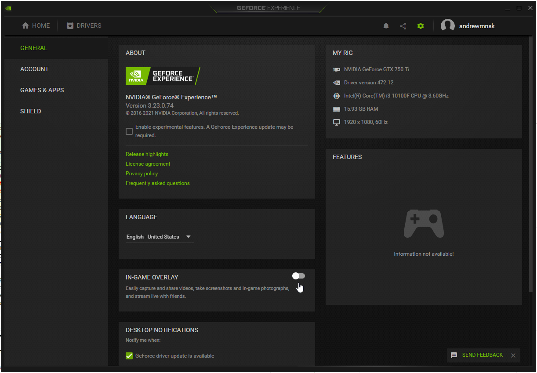This screenshot has height=373, width=537.
Task: Click the gamepad icon in Features panel
Action: (424, 224)
